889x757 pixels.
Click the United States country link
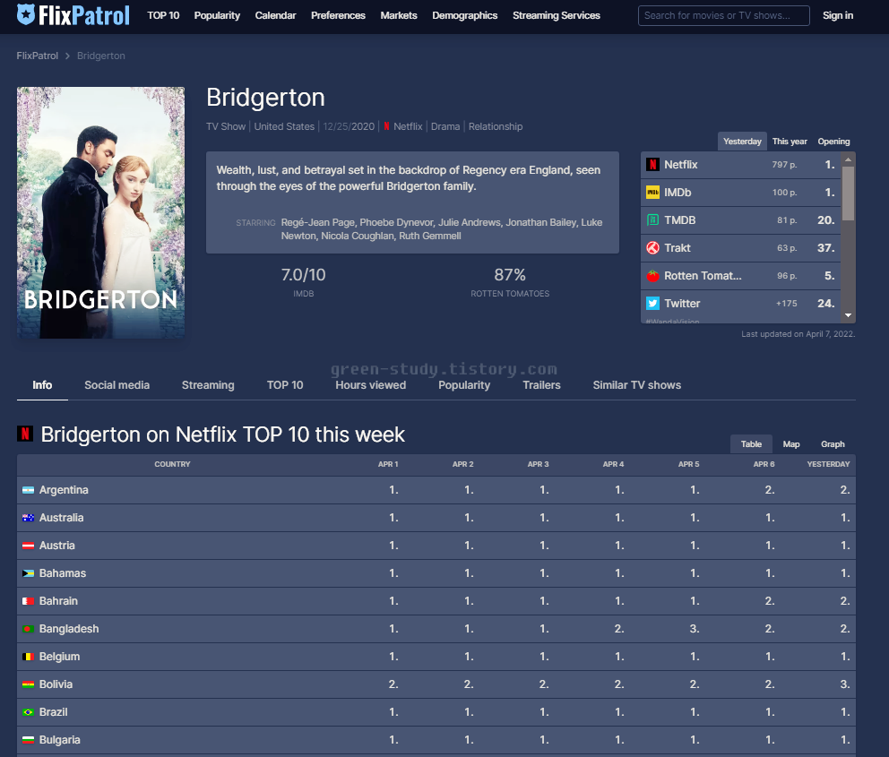284,126
